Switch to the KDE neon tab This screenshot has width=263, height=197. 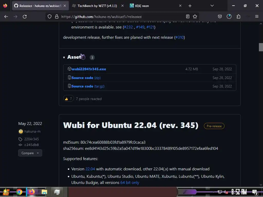coord(142,6)
